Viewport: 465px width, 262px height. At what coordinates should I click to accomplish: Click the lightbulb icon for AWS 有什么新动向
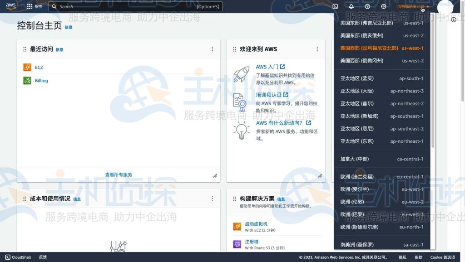coord(239,131)
